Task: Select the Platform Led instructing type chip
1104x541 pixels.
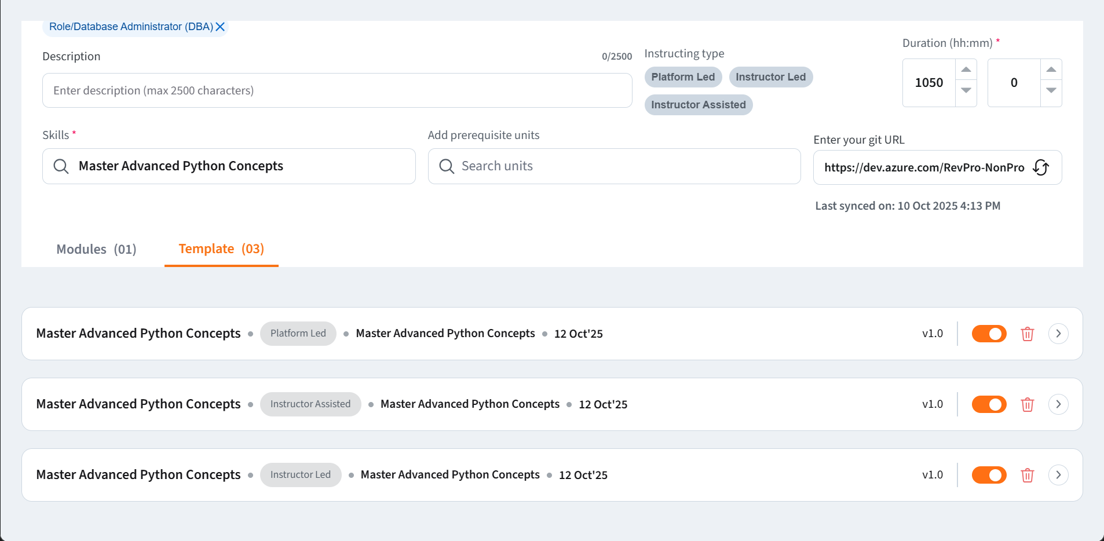Action: (x=682, y=77)
